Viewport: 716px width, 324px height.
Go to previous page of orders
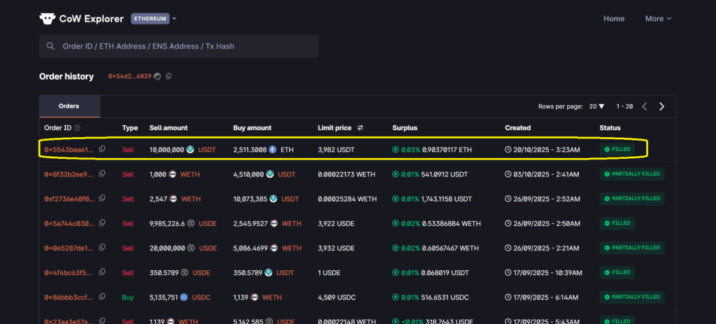point(644,106)
